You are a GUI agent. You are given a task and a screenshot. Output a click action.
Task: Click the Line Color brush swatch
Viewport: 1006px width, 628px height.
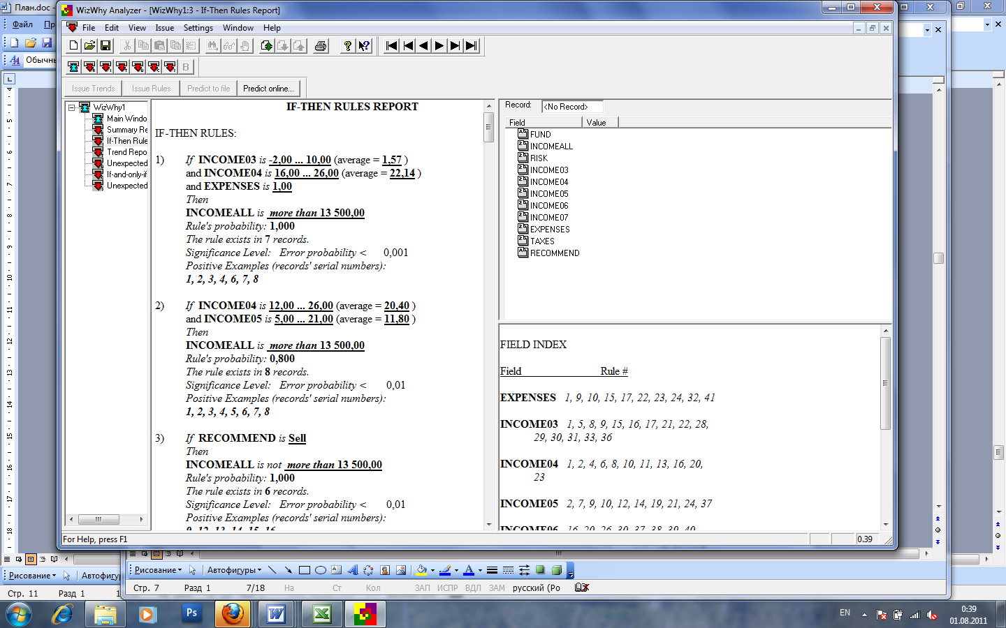pos(445,570)
